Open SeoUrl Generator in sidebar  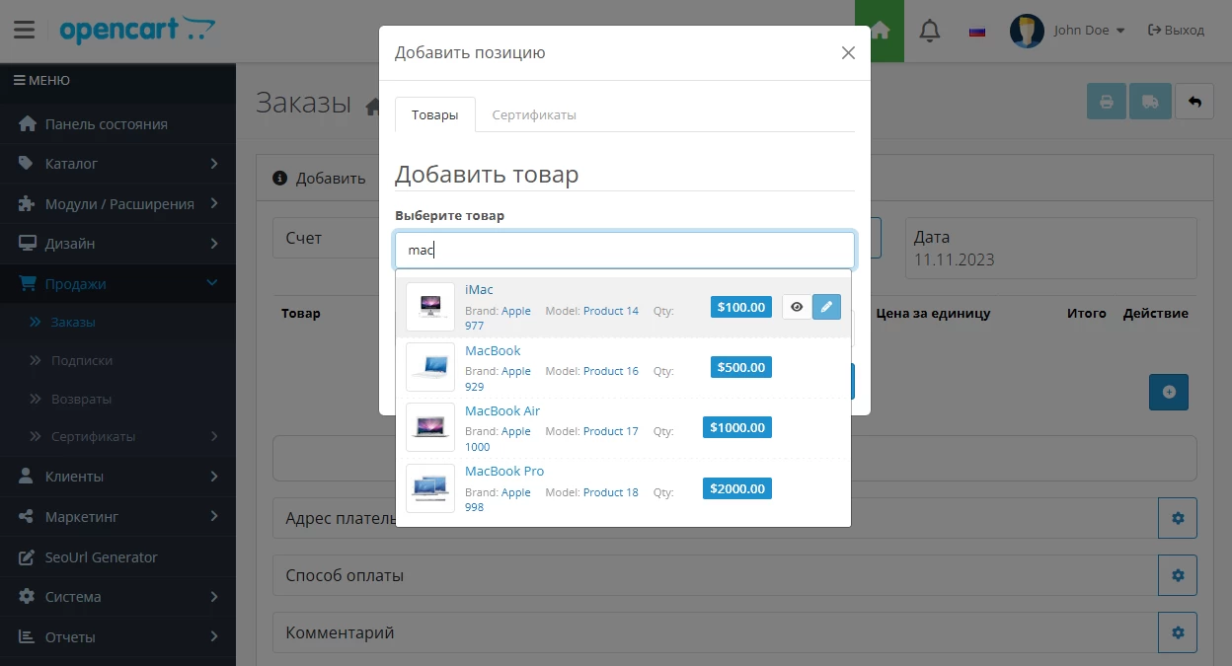click(117, 557)
